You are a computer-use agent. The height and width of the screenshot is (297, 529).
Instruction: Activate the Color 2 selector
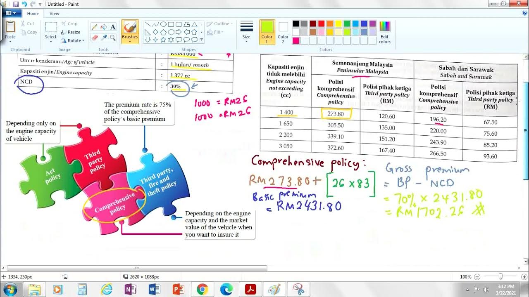[283, 32]
